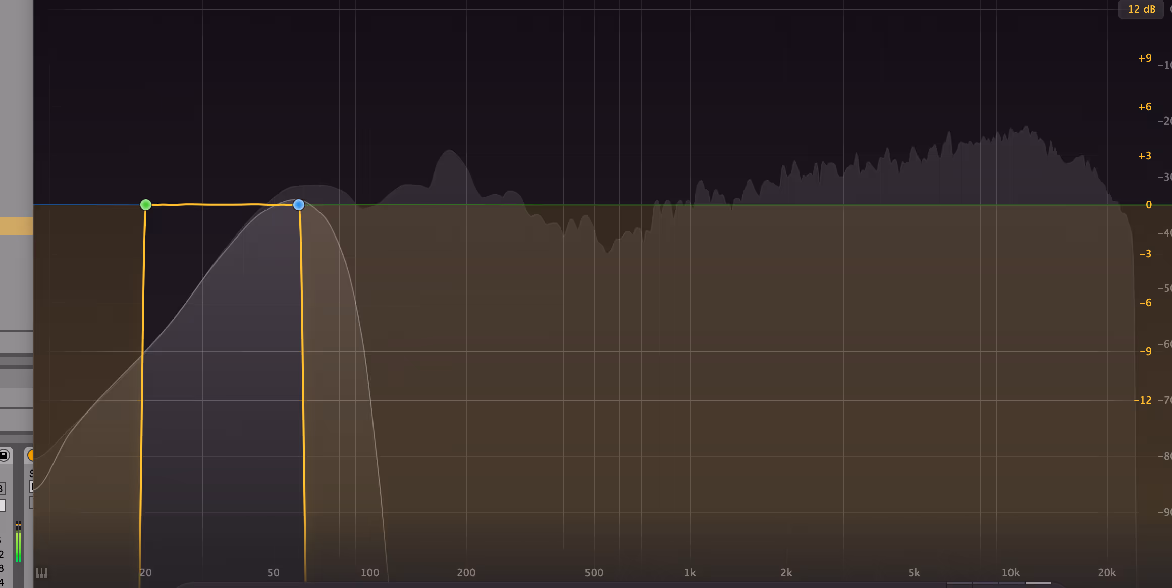Click the orange device activator circle
1172x588 pixels.
tap(31, 455)
